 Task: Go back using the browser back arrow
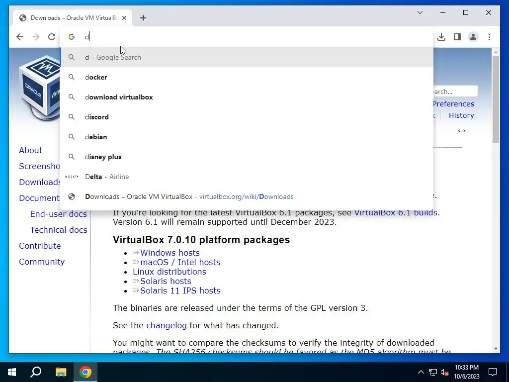tap(20, 37)
